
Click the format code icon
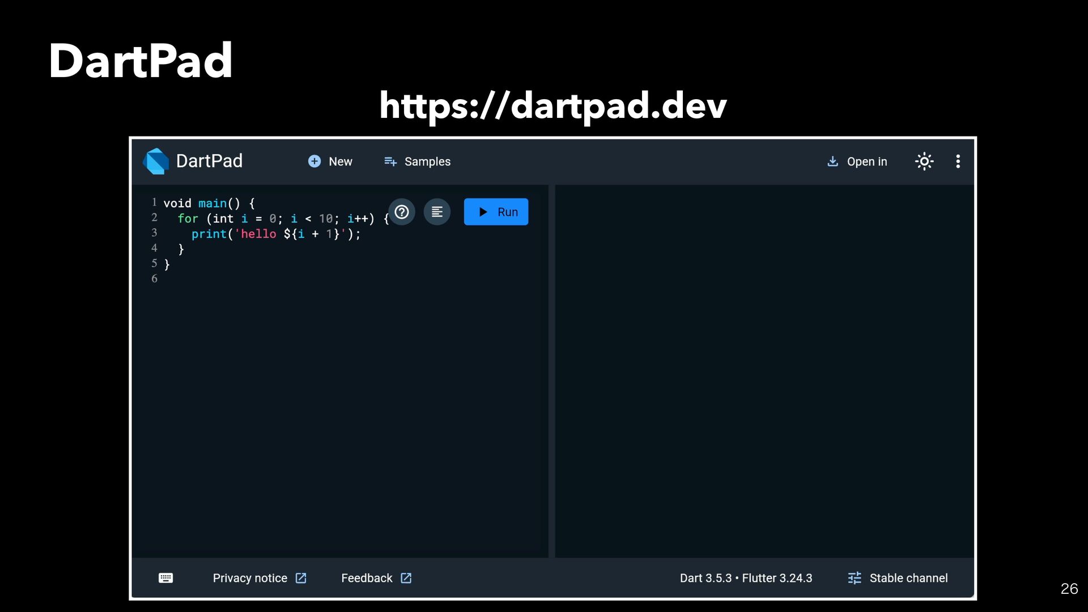437,212
